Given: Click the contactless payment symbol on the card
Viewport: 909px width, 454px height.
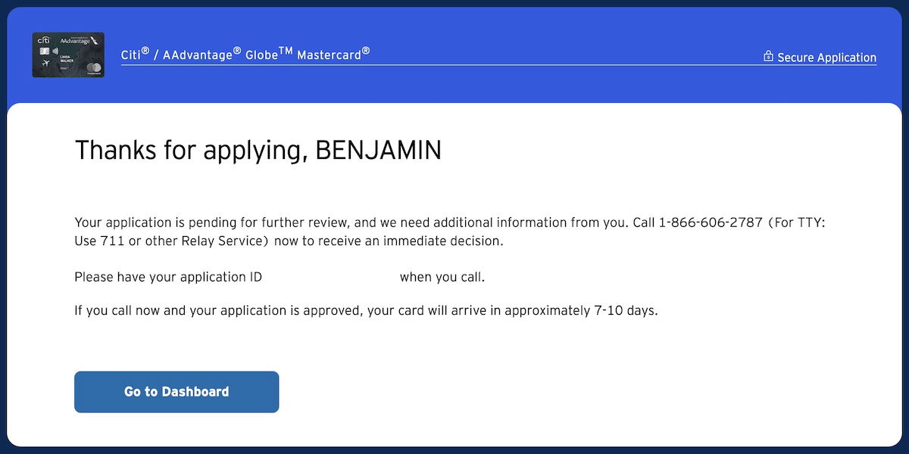Looking at the screenshot, I should (56, 51).
